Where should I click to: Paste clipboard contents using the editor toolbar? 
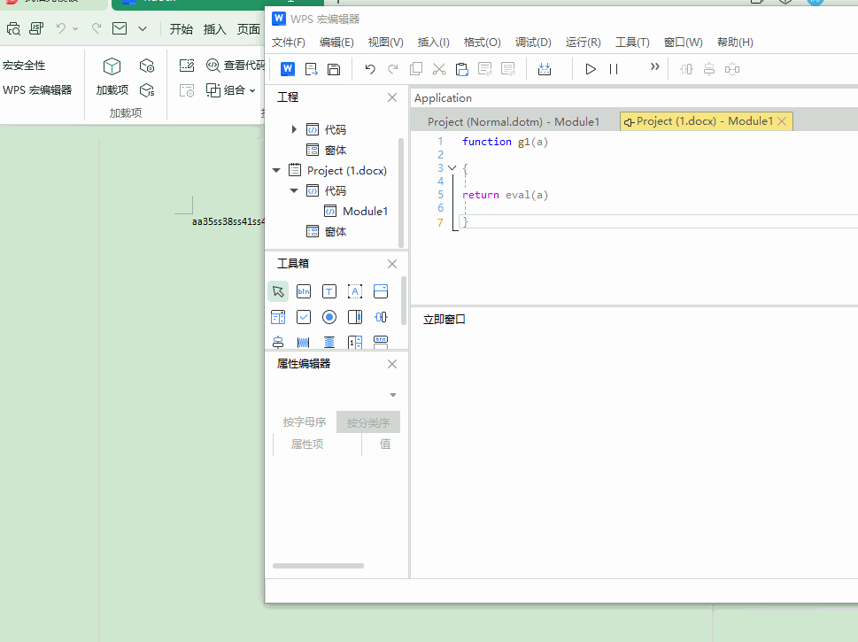(462, 69)
